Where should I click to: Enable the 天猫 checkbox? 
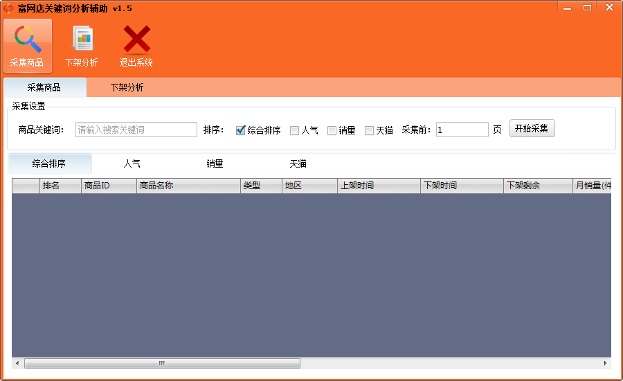click(369, 130)
